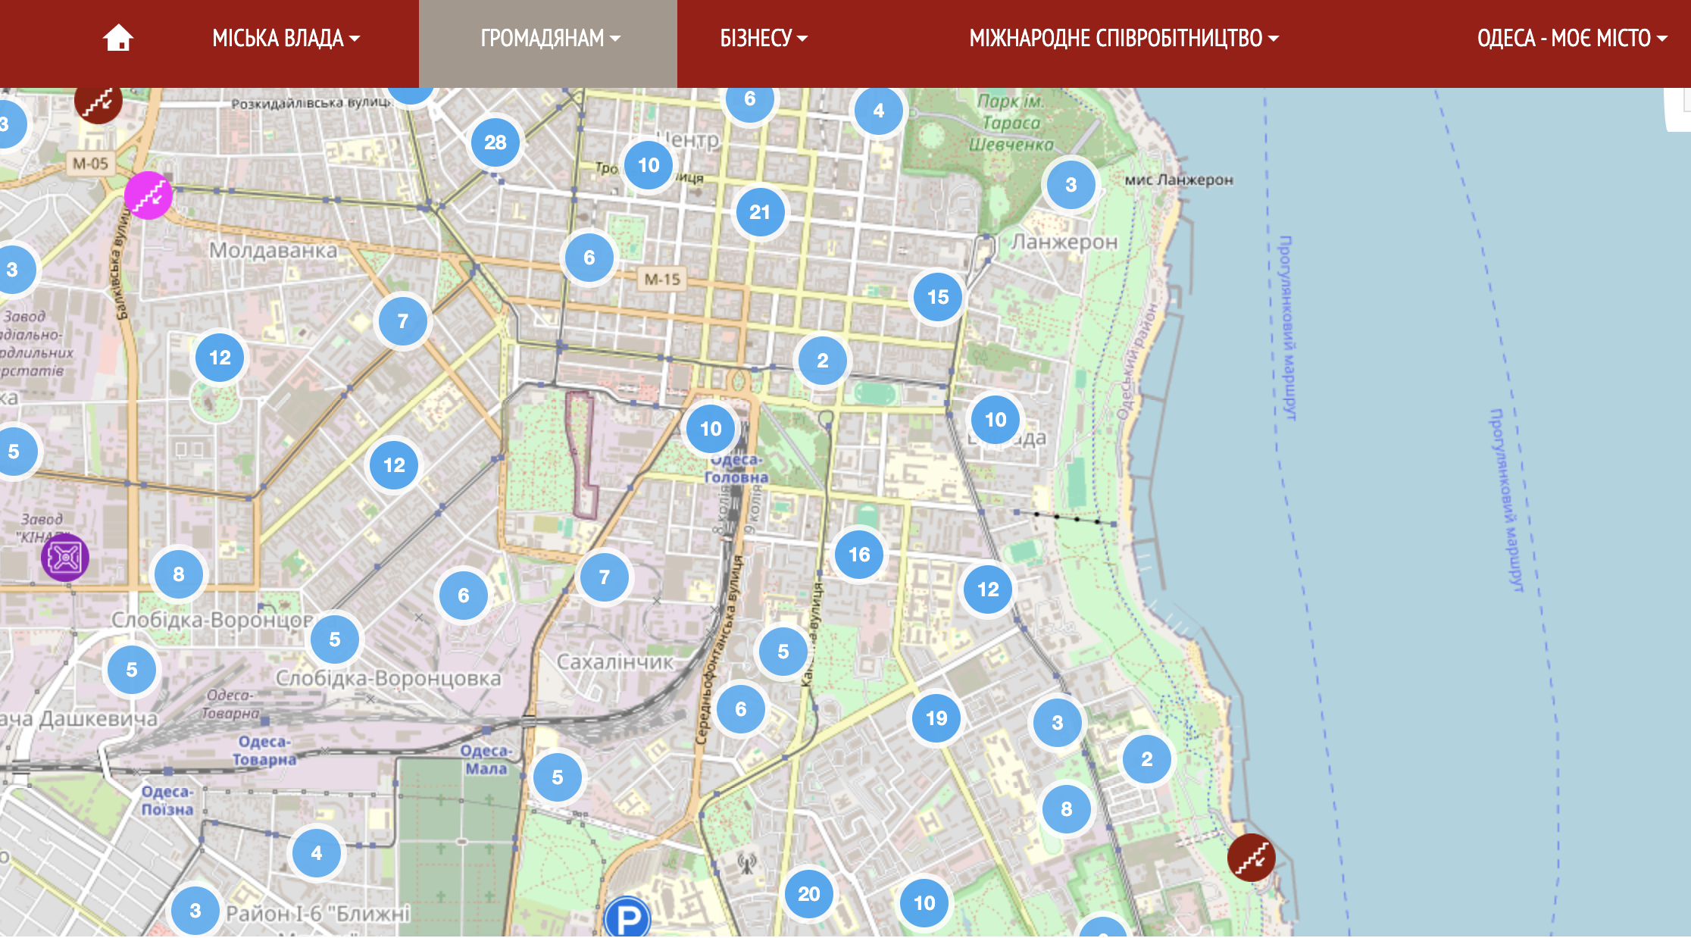
Task: Expand the МІСЬКА ВЛАДА dropdown menu
Action: point(286,38)
